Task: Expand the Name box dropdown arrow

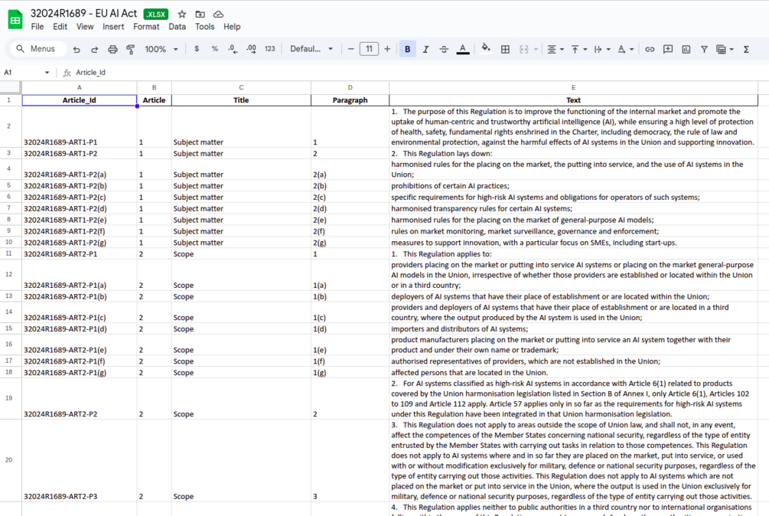Action: (x=47, y=73)
